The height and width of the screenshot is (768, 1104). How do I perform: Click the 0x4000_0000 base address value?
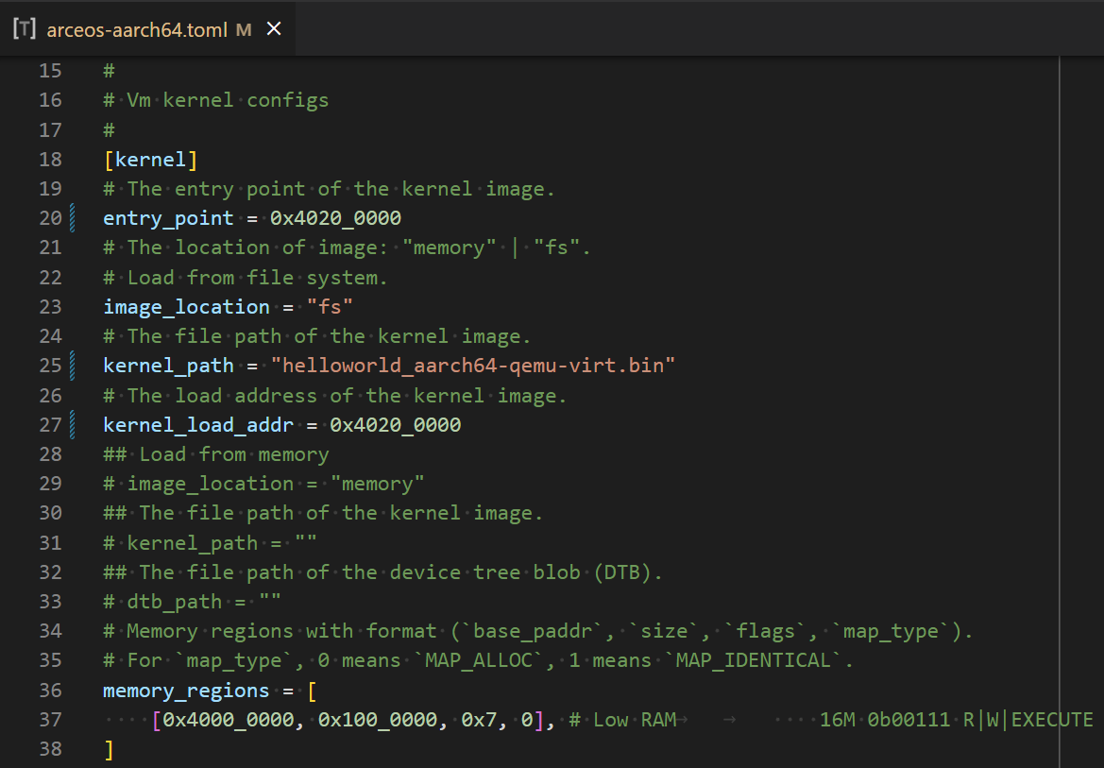229,720
